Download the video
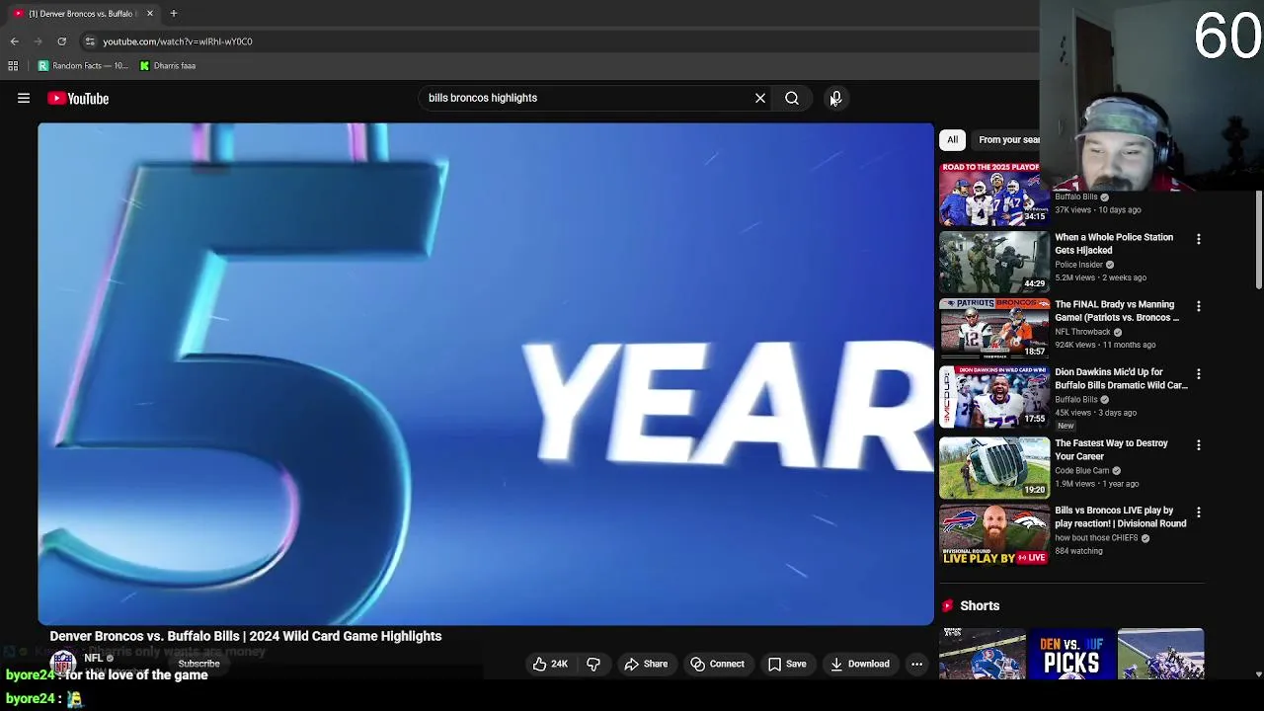1264x711 pixels. coord(860,664)
